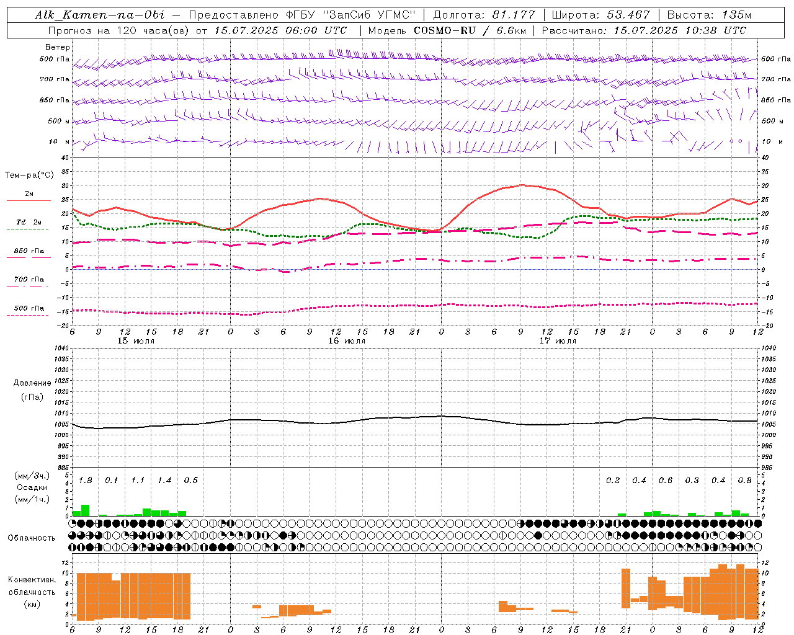Select the 15 июля date label
This screenshot has height=635, width=794.
point(136,340)
